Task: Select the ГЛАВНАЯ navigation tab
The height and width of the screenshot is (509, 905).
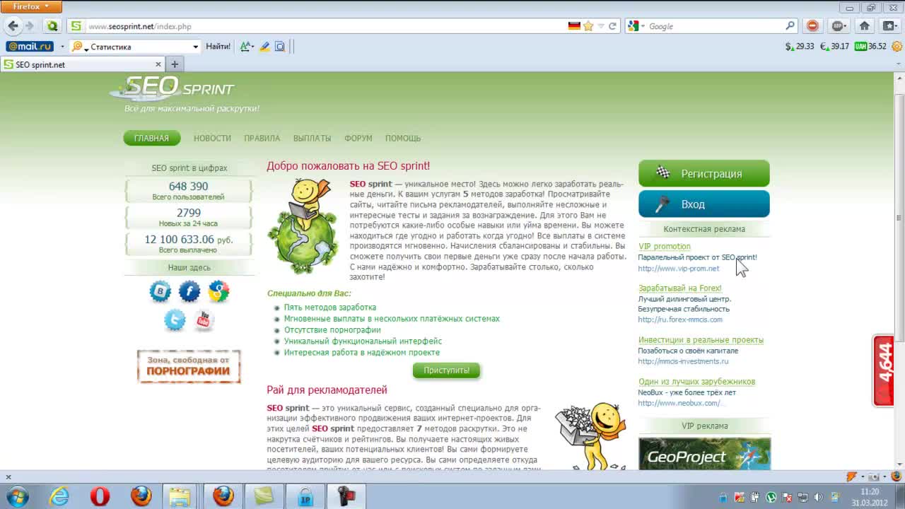Action: pyautogui.click(x=152, y=138)
